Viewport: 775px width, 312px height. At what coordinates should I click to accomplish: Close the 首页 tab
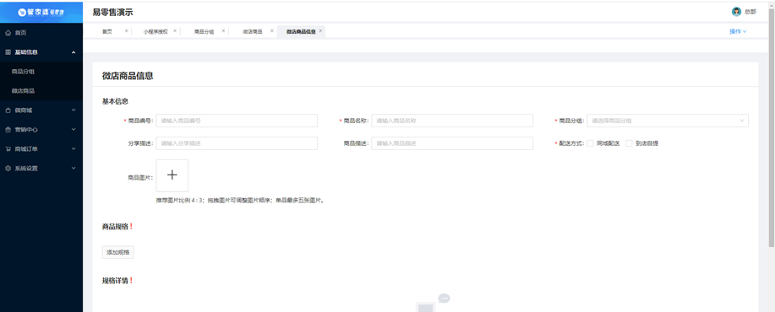coord(126,30)
